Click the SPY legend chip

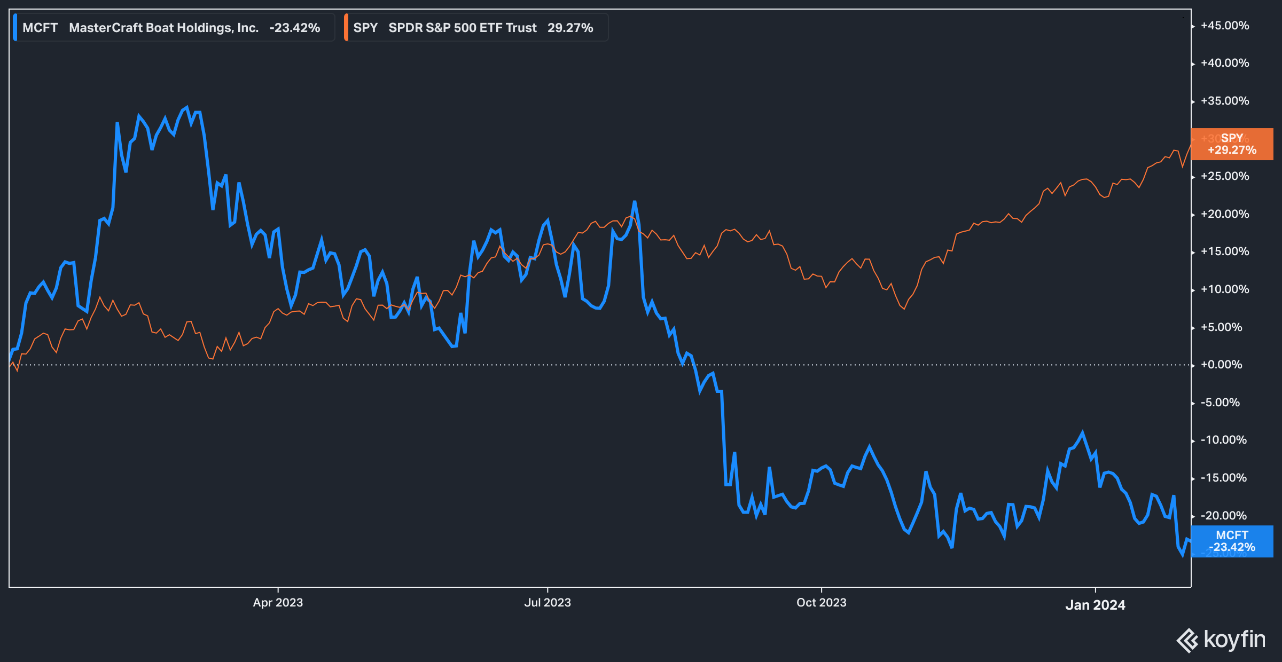pyautogui.click(x=365, y=28)
